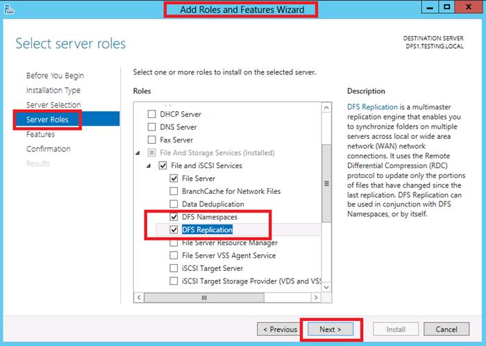Click roles list scroll left arrow
This screenshot has height=346, width=486.
tap(139, 297)
